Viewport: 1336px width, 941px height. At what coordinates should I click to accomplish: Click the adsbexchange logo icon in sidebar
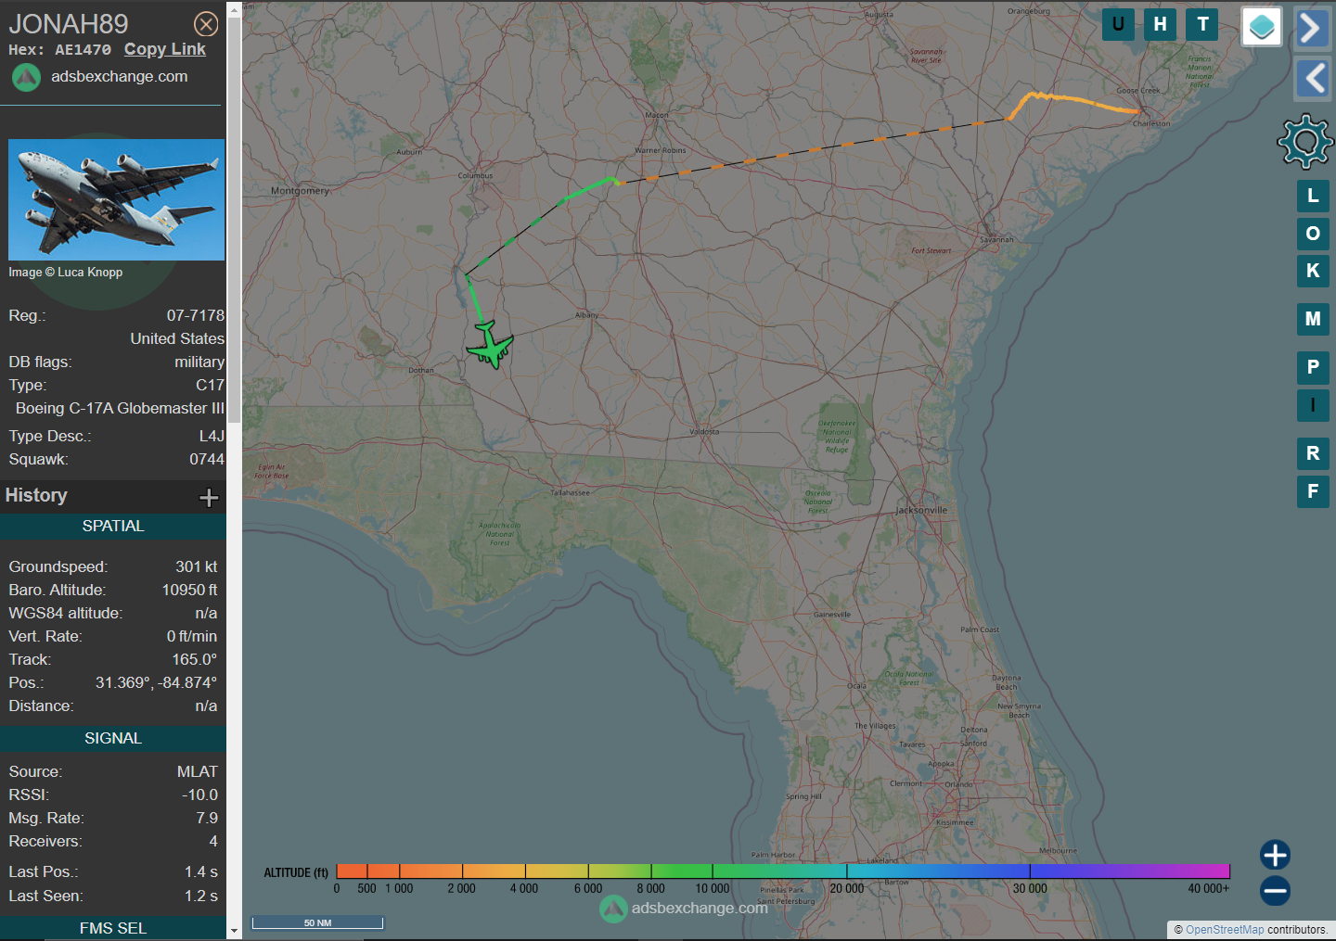(26, 77)
